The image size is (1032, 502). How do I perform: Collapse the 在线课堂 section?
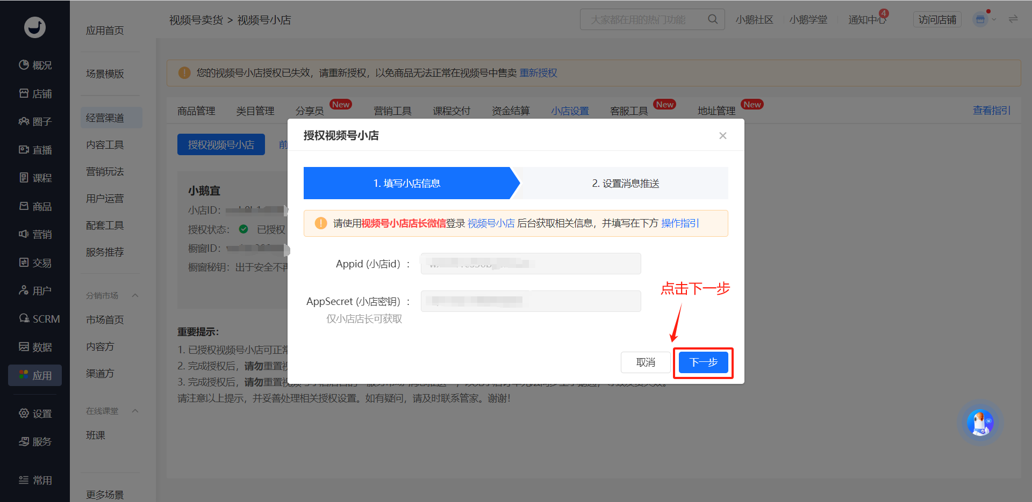[x=135, y=411]
